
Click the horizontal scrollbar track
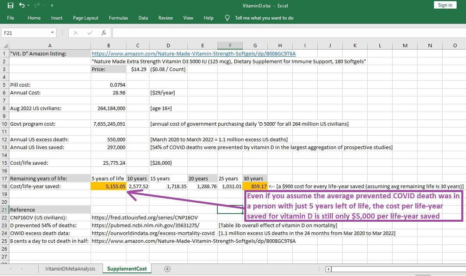click(398, 269)
